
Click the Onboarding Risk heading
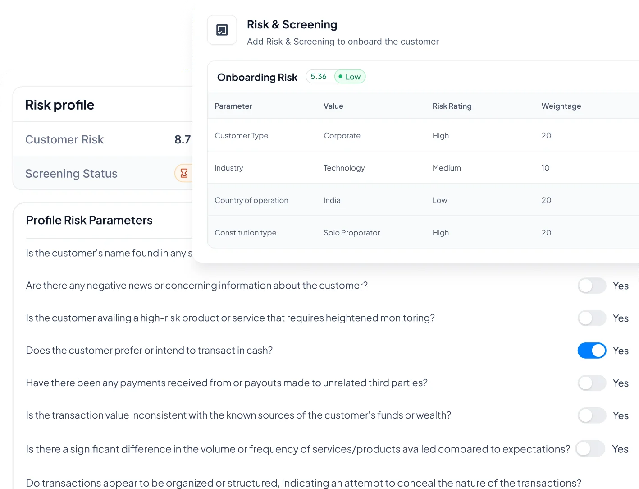(x=257, y=77)
